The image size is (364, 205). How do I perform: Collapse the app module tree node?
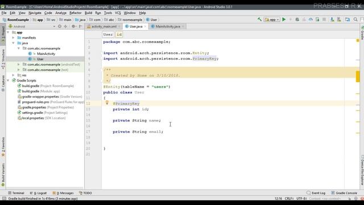point(8,32)
